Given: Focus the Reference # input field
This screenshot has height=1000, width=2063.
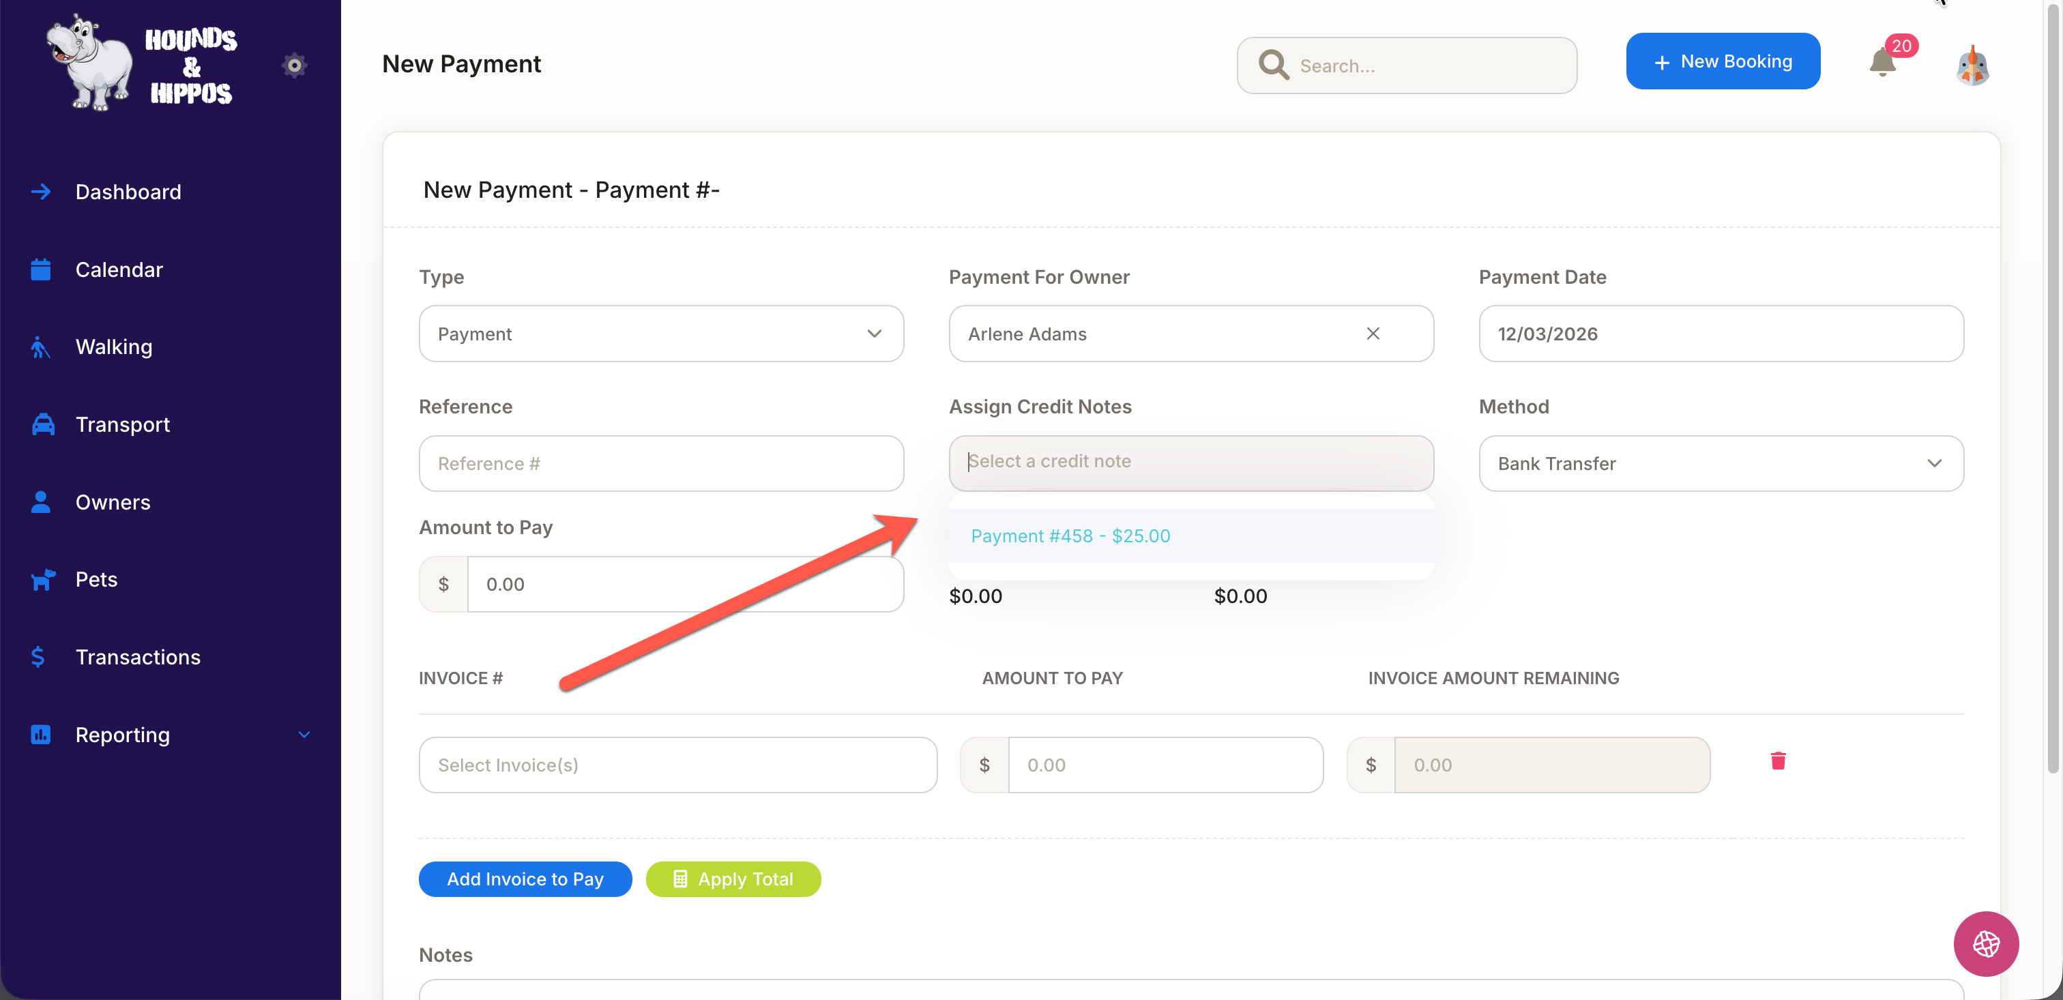Looking at the screenshot, I should pos(660,464).
